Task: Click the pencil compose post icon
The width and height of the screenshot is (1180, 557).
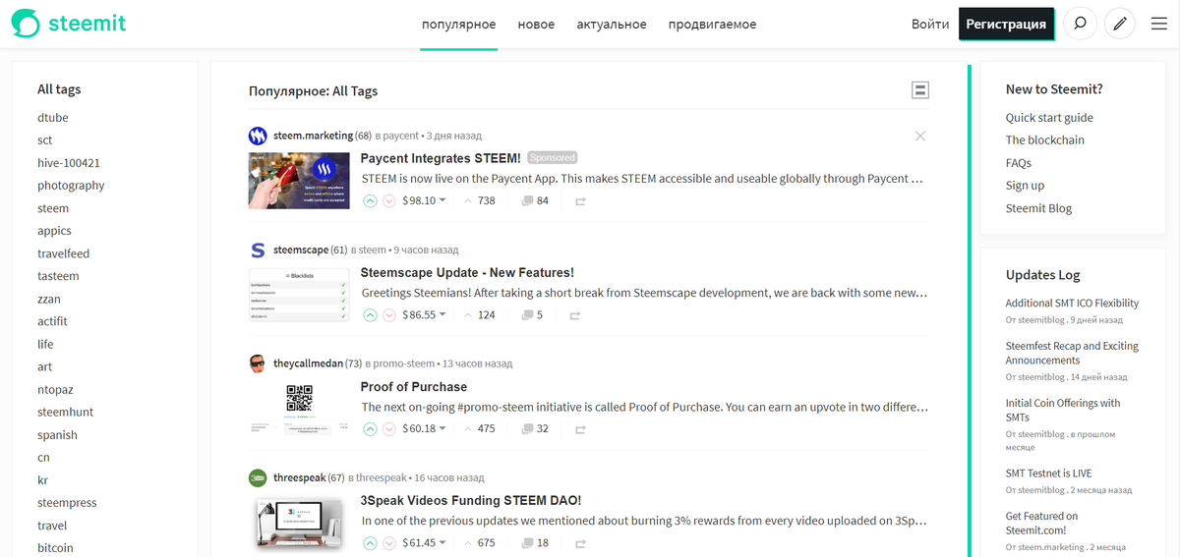Action: [x=1119, y=24]
